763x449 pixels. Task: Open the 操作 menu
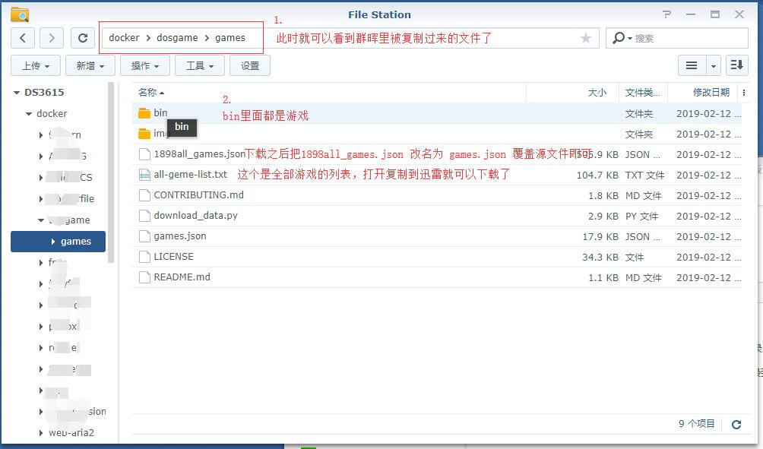coord(144,65)
